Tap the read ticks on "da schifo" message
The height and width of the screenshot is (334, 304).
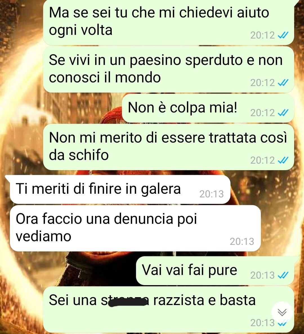tap(283, 160)
